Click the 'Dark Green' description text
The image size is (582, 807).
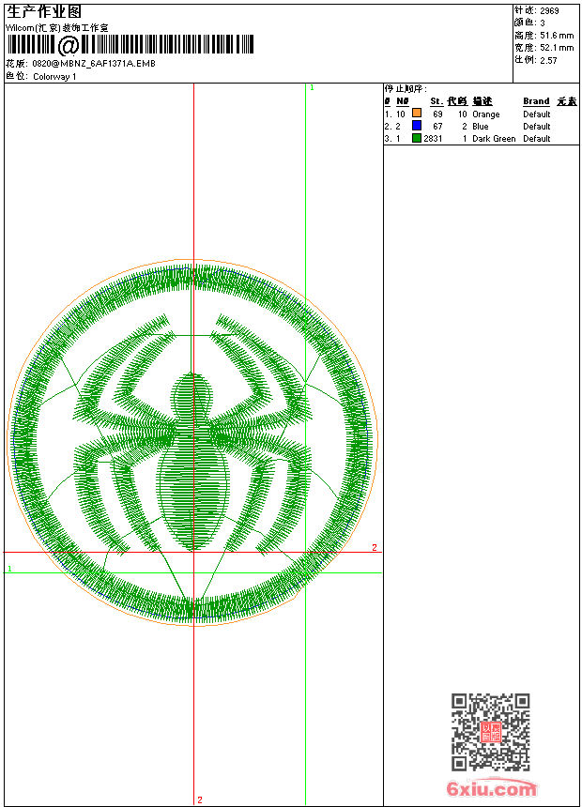[x=494, y=139]
